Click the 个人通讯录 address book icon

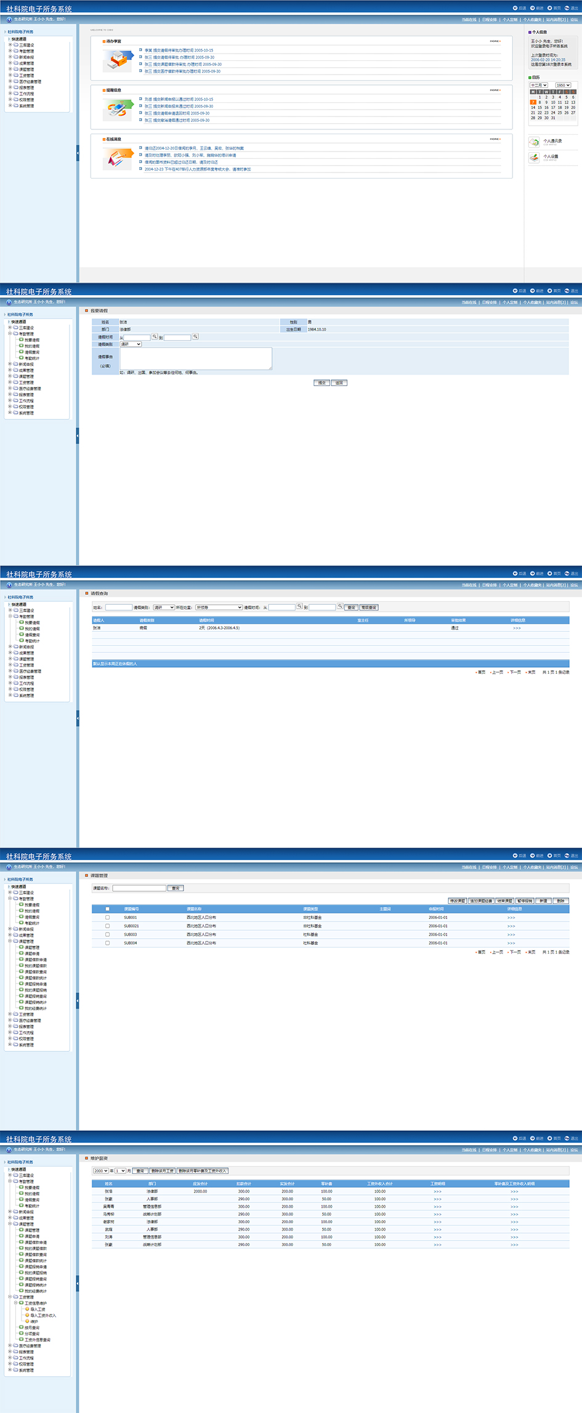pyautogui.click(x=534, y=142)
